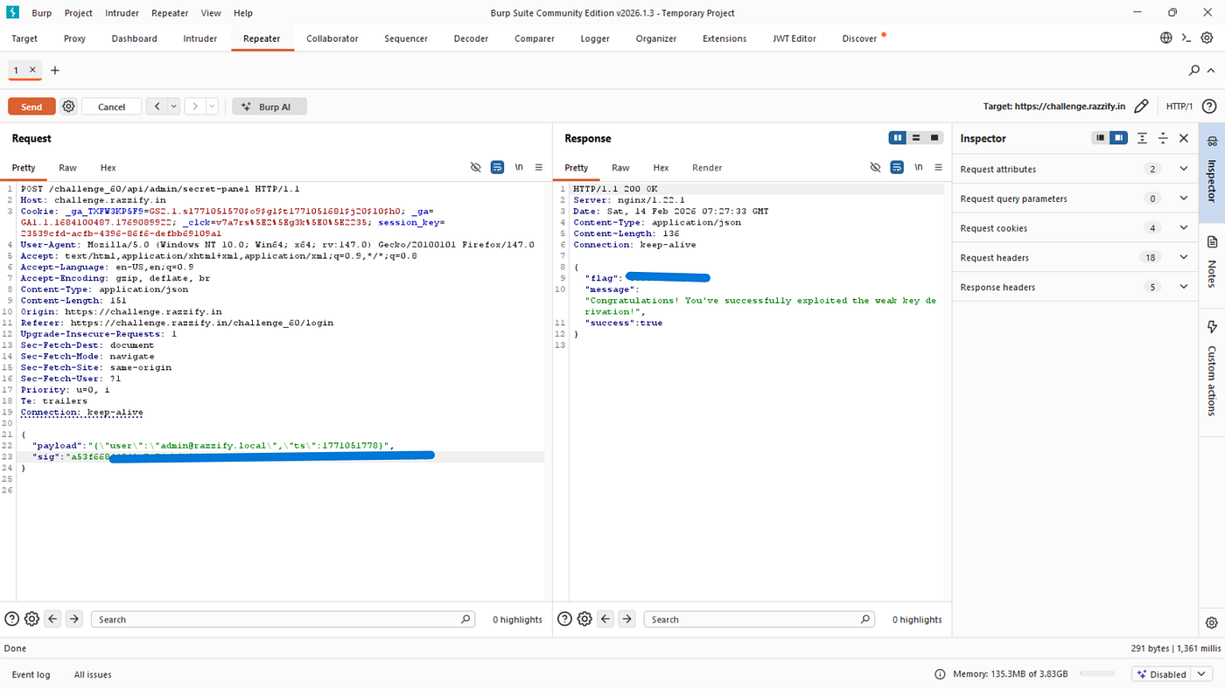Switch to the JWT Editor tab
Viewport: 1225px width, 689px height.
click(x=794, y=38)
